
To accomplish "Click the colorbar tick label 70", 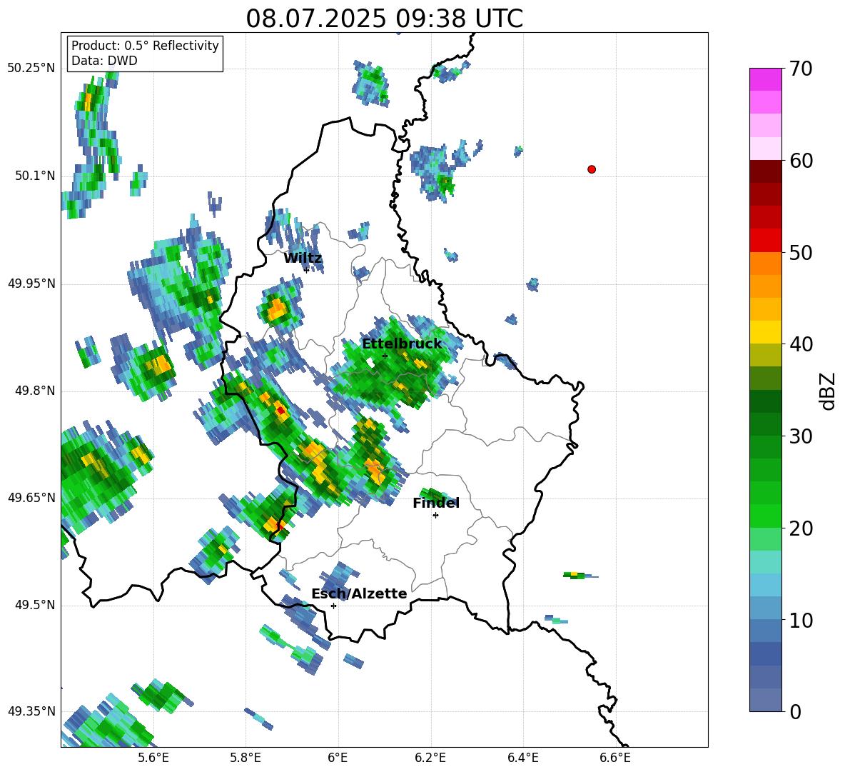I will [801, 69].
